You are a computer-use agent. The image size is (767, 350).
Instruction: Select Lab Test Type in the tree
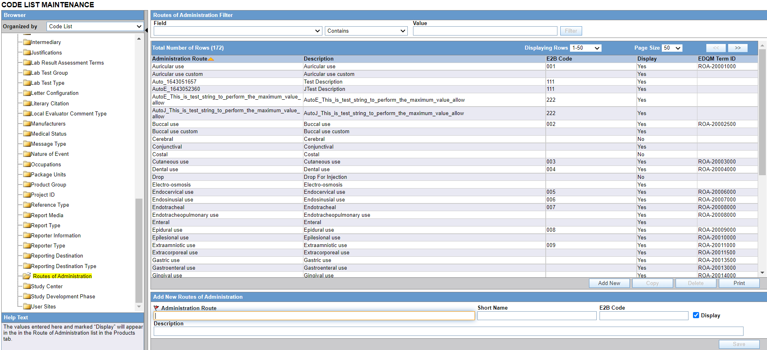48,83
